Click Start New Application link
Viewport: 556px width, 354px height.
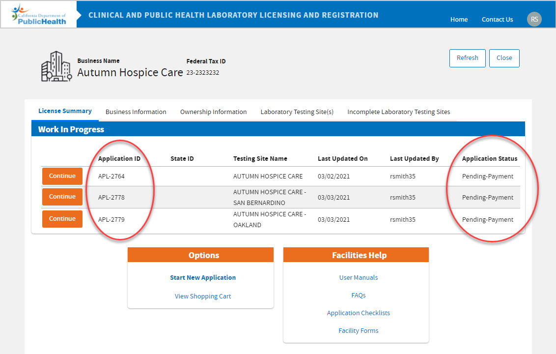pos(203,278)
